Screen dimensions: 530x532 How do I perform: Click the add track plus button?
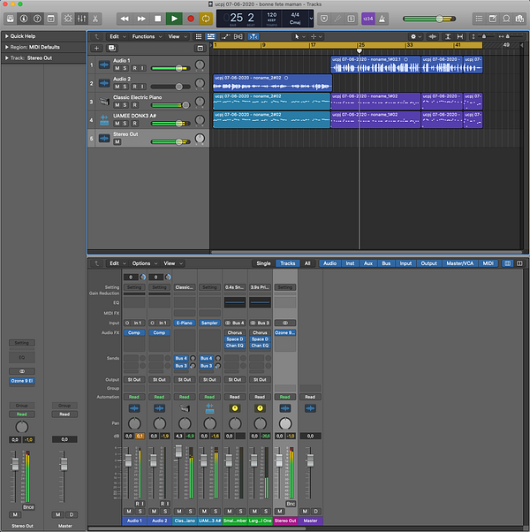click(x=96, y=48)
